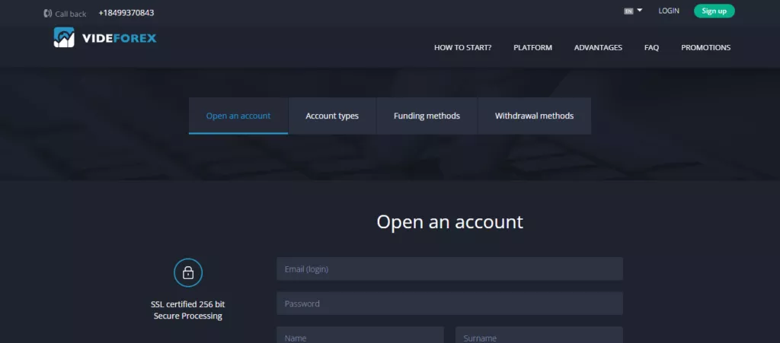Click the EN language flag icon
This screenshot has height=343, width=780.
click(628, 11)
